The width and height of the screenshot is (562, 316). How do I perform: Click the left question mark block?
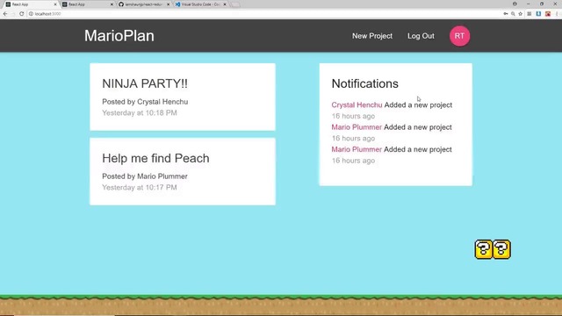pos(484,249)
